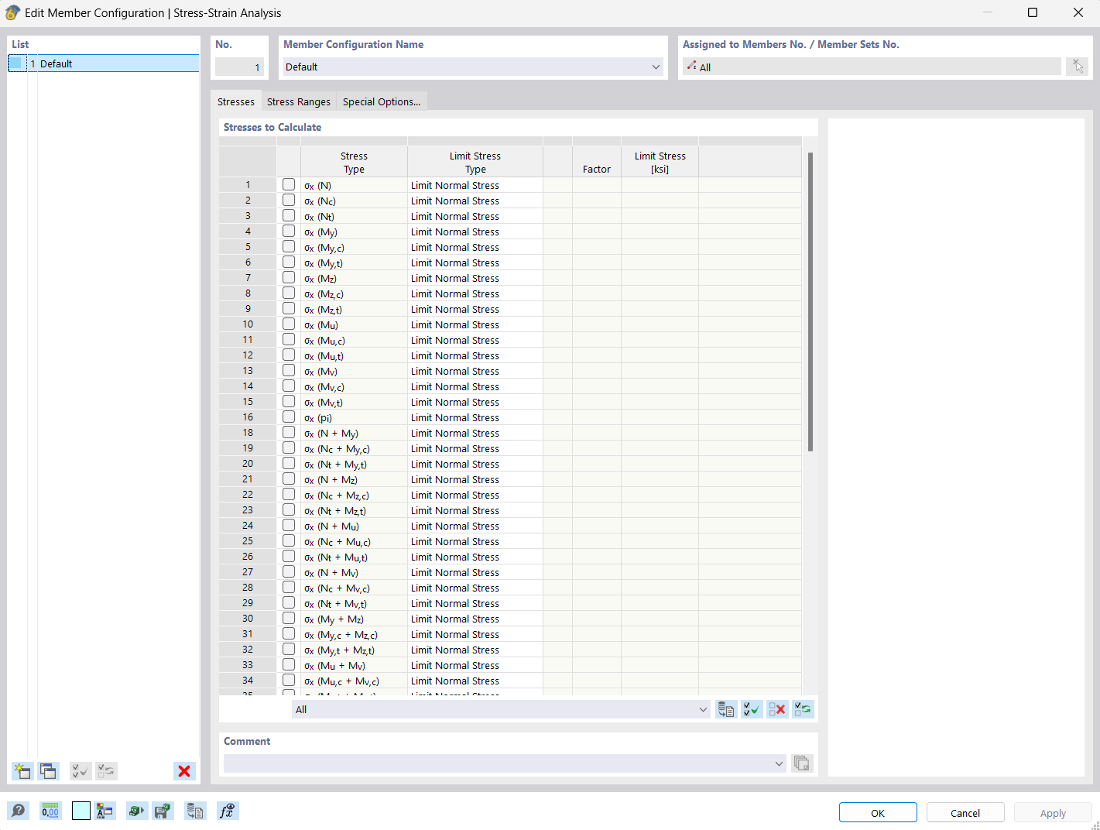Tick the checkbox for σx (N + My)

(289, 432)
